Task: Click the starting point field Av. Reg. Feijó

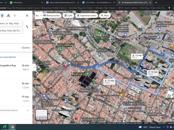Action: coord(11,24)
